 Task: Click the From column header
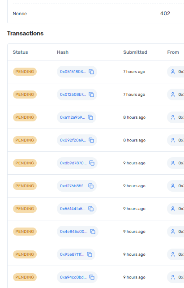[x=173, y=52]
